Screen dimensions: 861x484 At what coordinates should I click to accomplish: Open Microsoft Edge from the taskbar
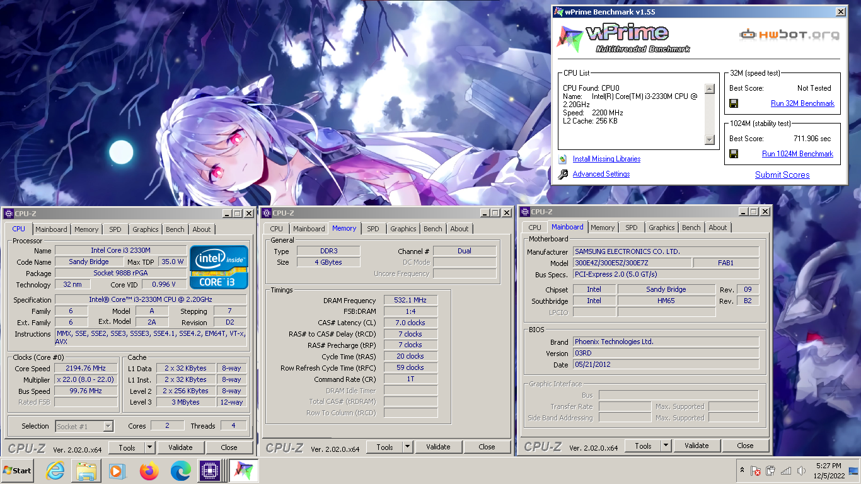(x=180, y=471)
